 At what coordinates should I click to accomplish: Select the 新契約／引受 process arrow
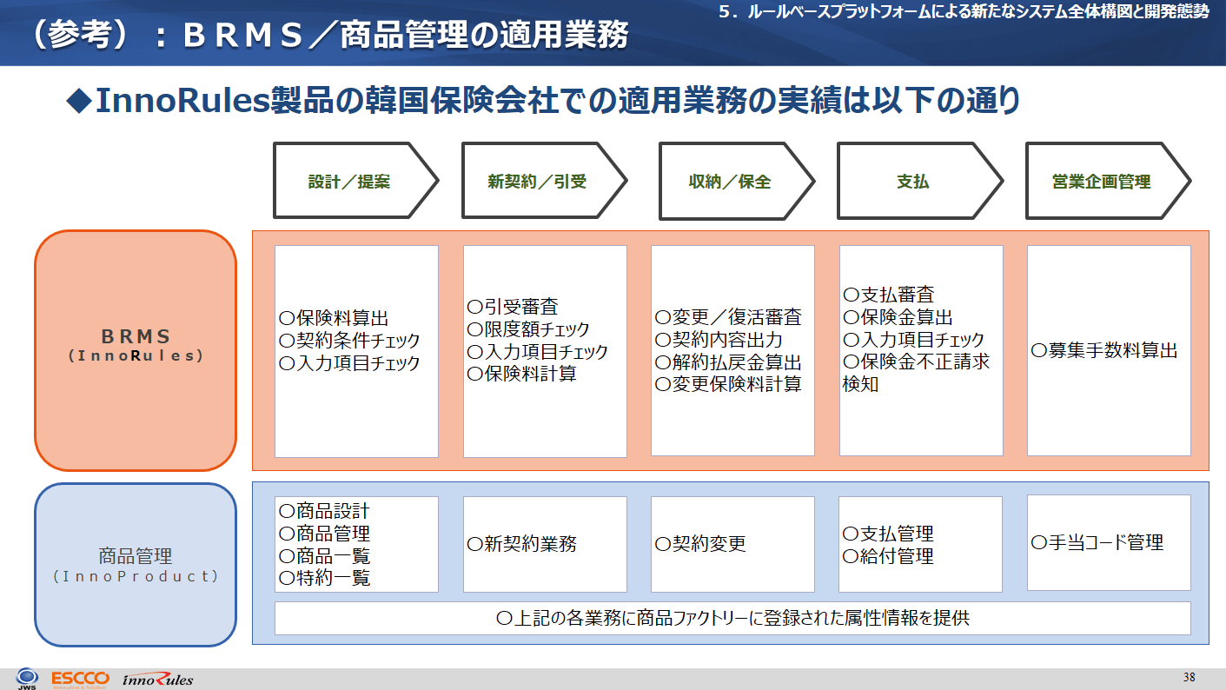tap(544, 181)
